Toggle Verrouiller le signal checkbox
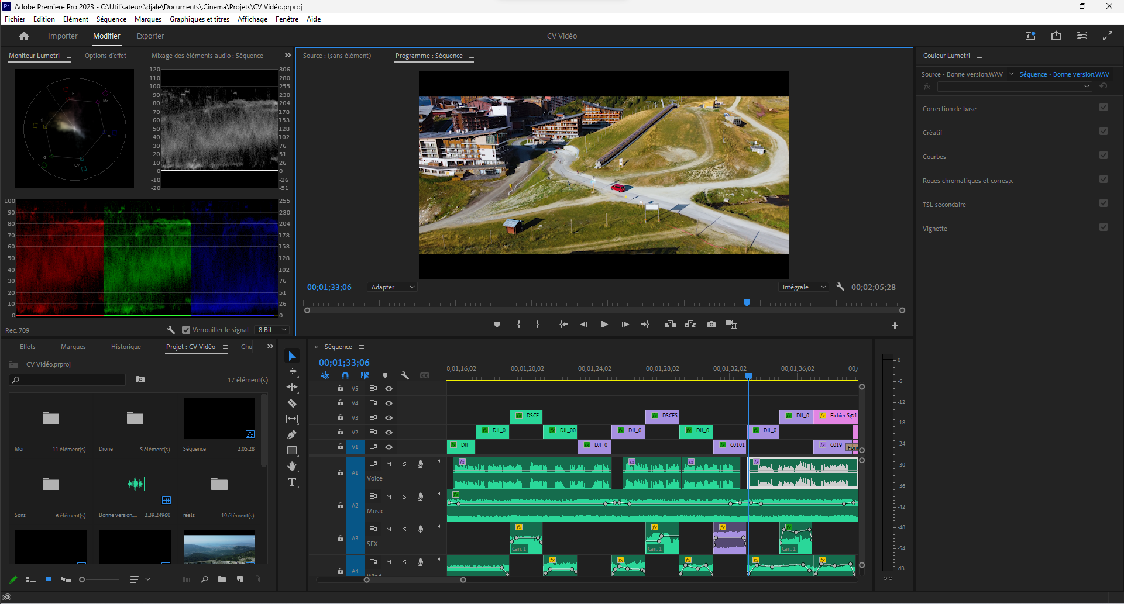Viewport: 1124px width, 604px height. pos(186,330)
